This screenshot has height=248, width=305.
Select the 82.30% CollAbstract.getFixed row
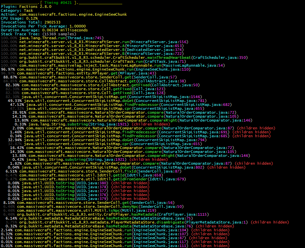(103, 85)
